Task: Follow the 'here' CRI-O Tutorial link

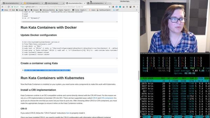Action: tap(68, 113)
